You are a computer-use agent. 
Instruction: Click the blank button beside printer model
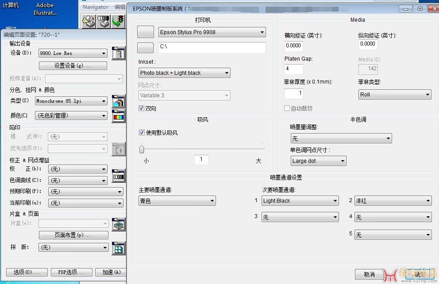[146, 32]
